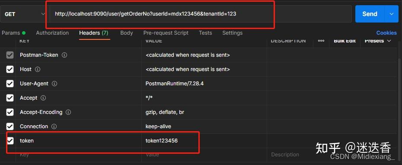Click info icon beside User-Agent header
Image resolution: width=402 pixels, height=165 pixels.
pos(54,84)
